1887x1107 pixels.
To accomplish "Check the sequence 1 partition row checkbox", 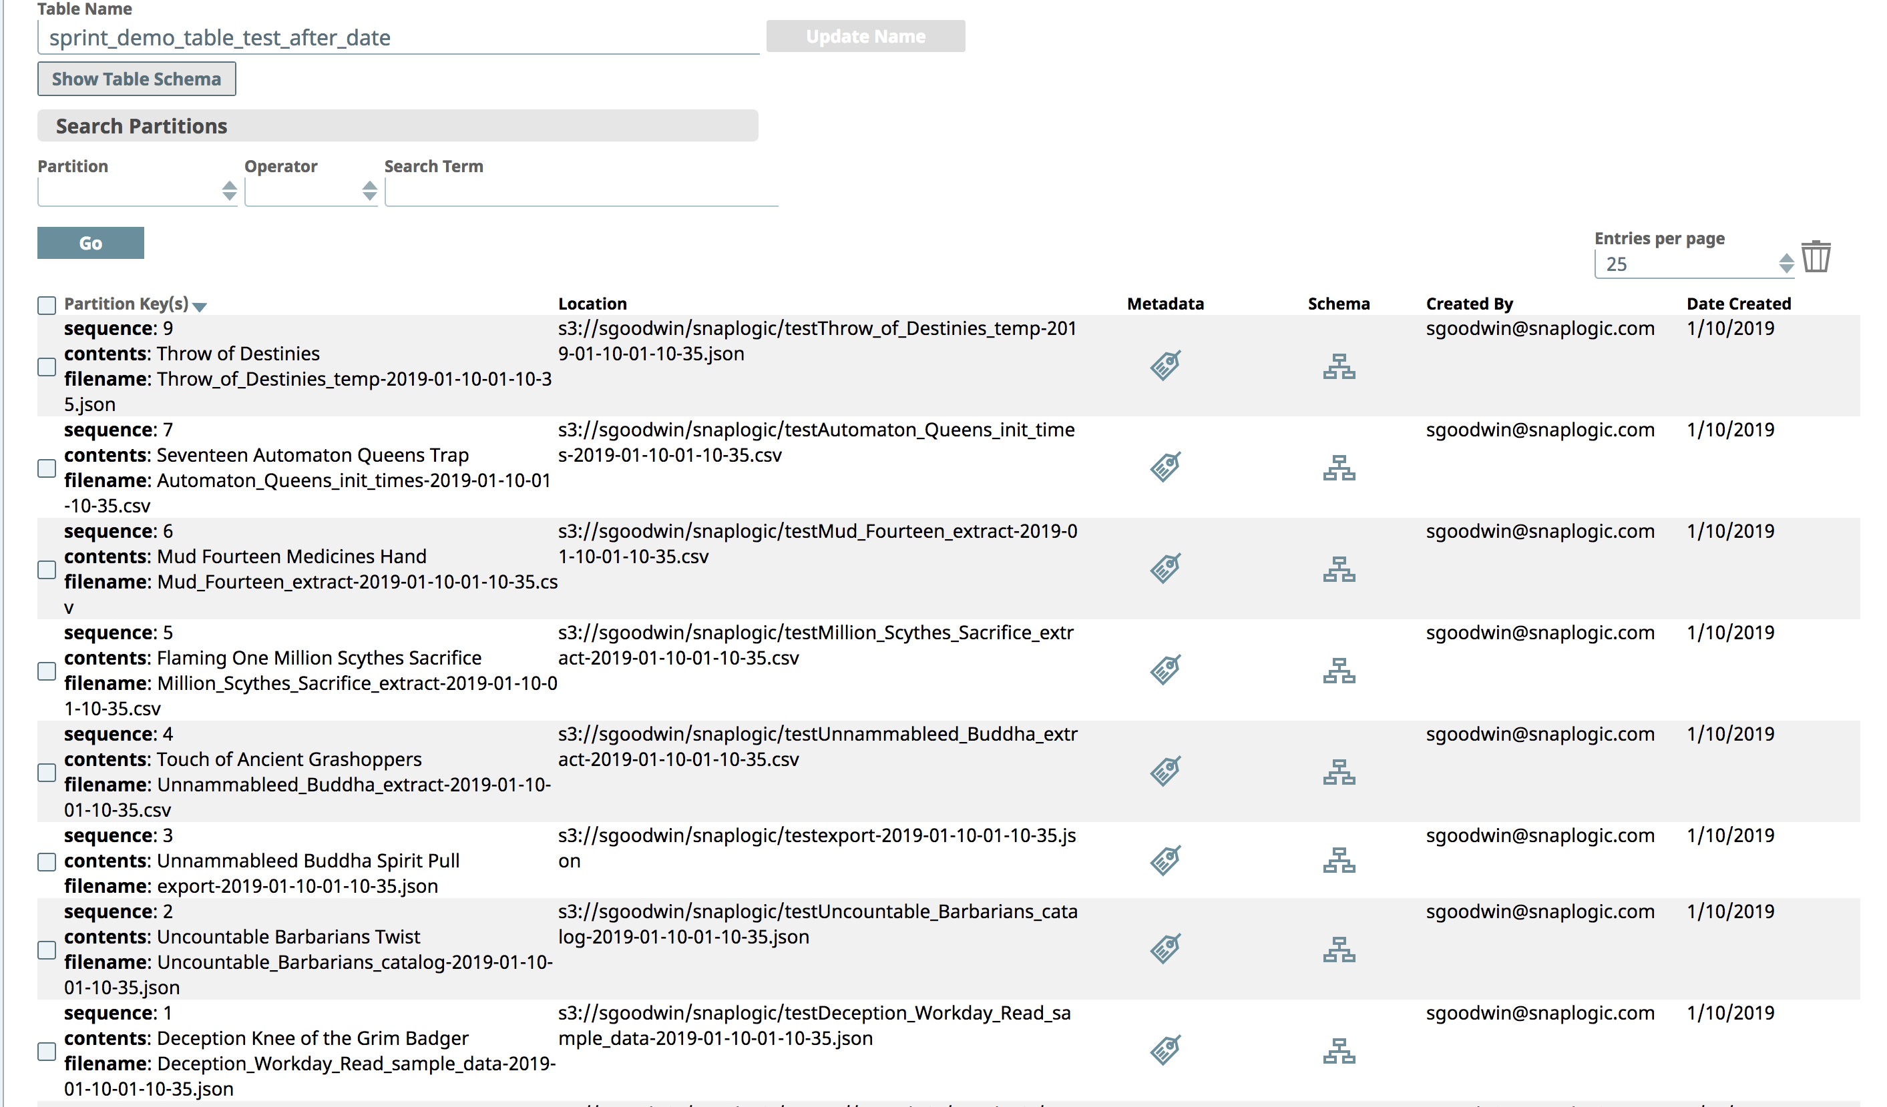I will [x=47, y=1051].
